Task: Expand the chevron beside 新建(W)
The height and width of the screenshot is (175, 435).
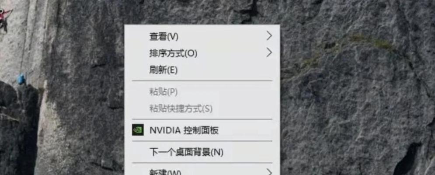Action: point(269,171)
